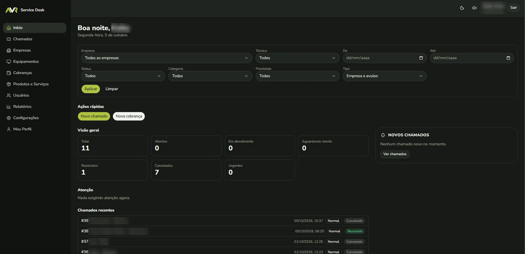Click the Empresas building icon

pyautogui.click(x=9, y=50)
